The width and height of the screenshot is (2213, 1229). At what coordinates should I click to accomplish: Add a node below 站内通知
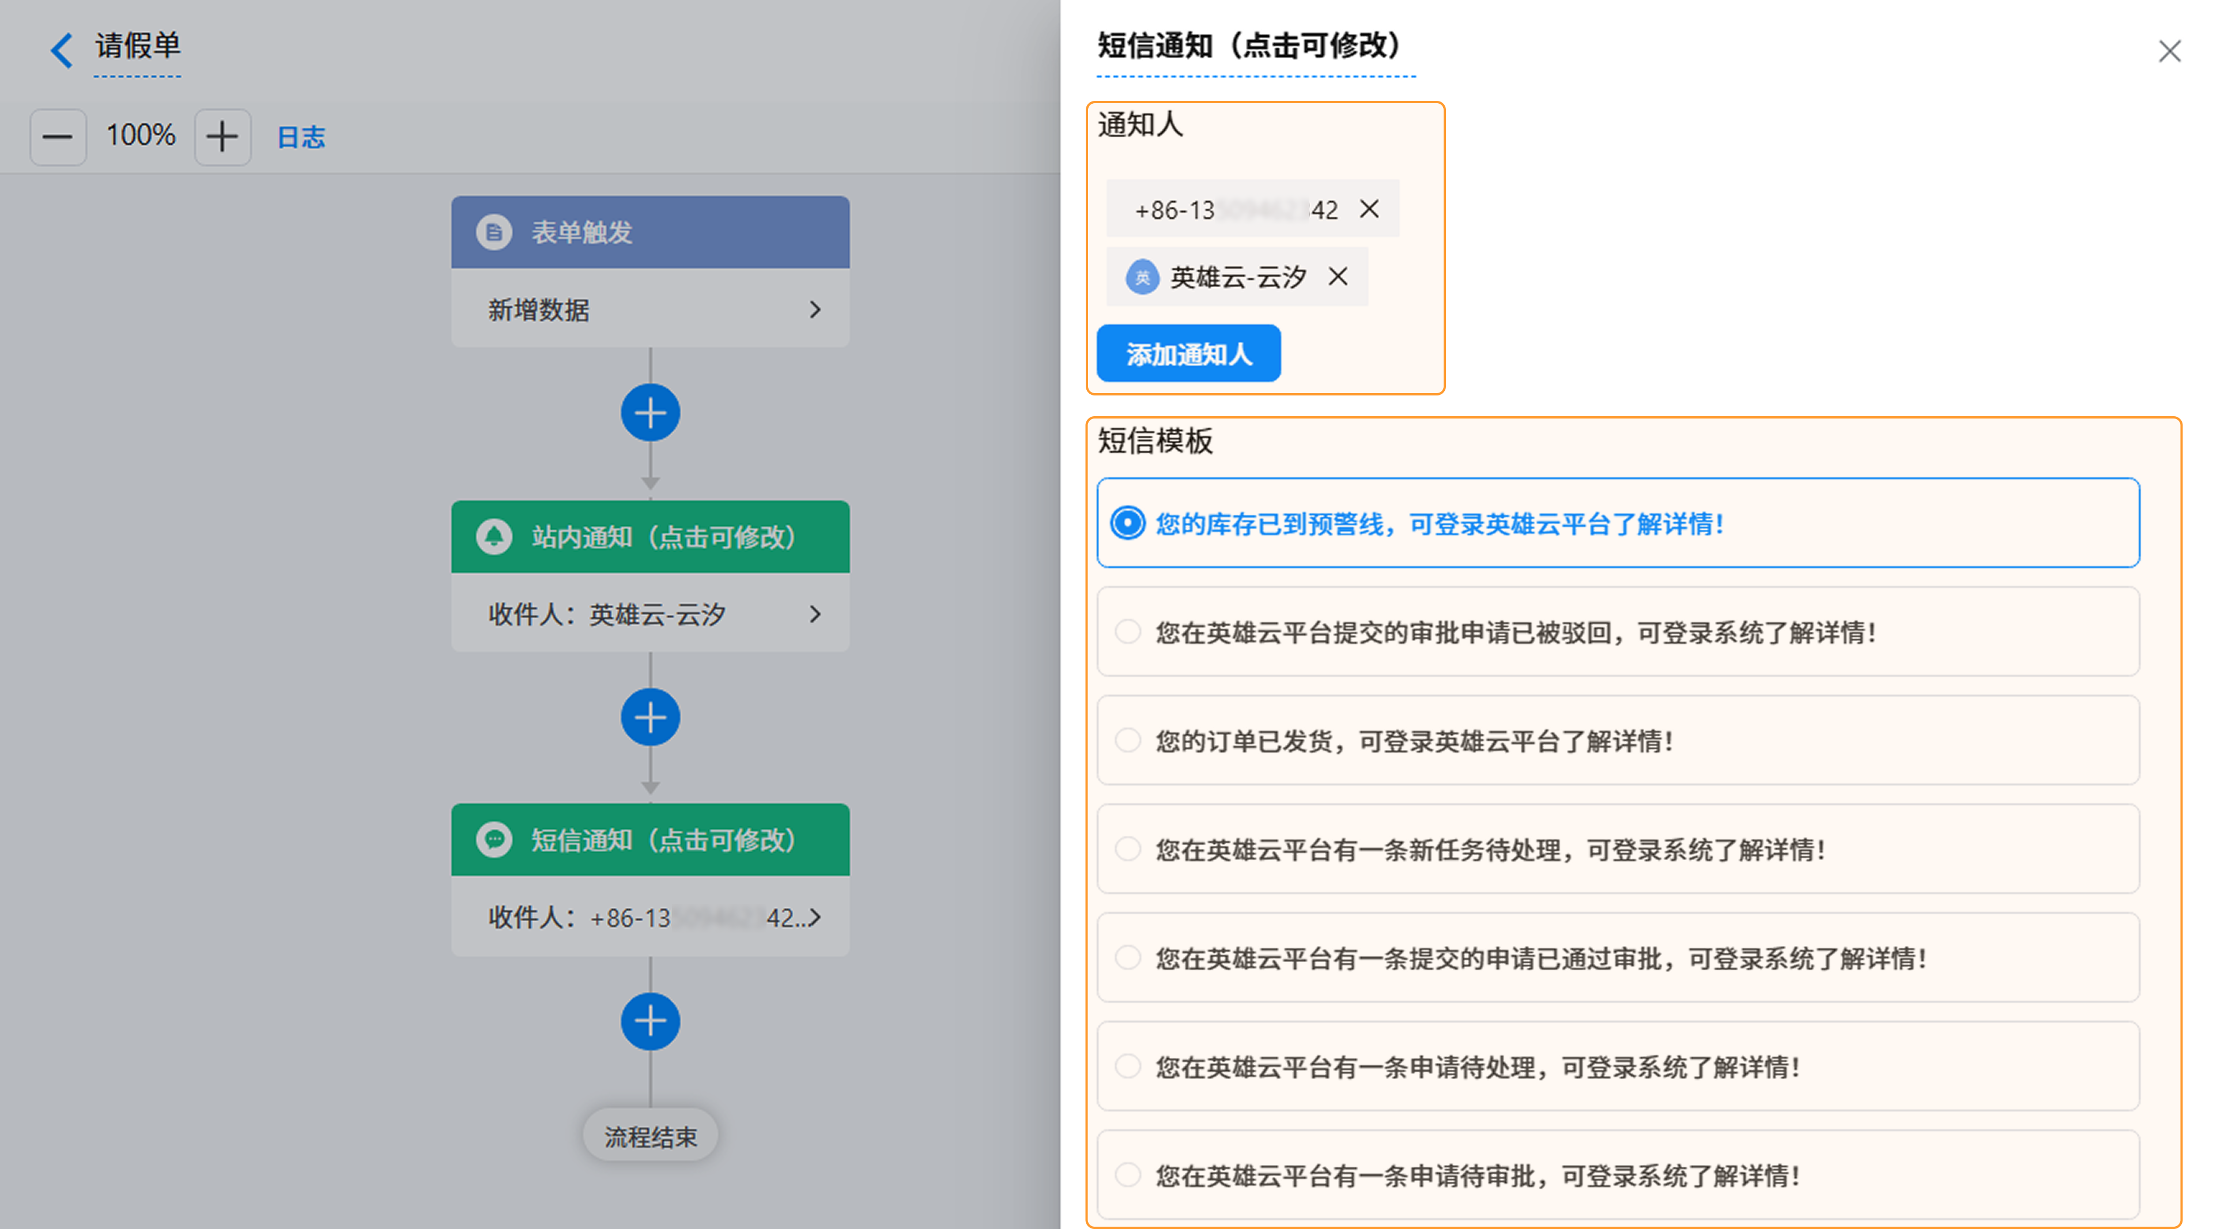point(650,717)
